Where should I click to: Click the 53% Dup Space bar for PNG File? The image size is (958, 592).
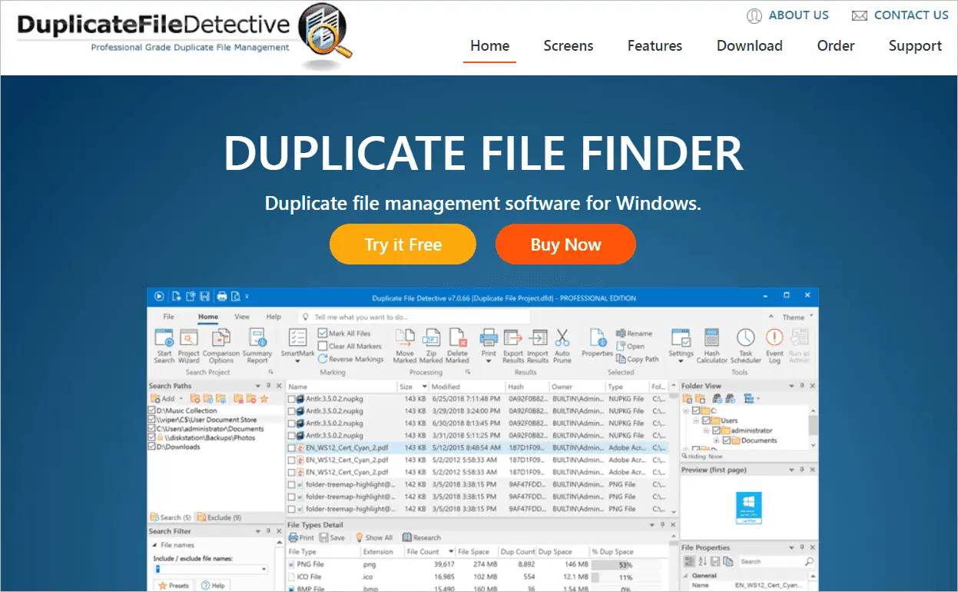point(625,565)
